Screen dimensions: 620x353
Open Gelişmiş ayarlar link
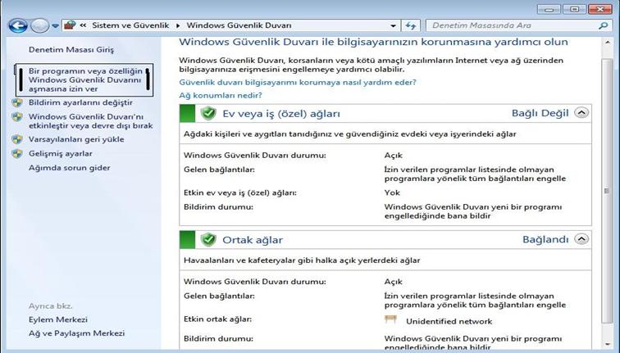pyautogui.click(x=61, y=154)
